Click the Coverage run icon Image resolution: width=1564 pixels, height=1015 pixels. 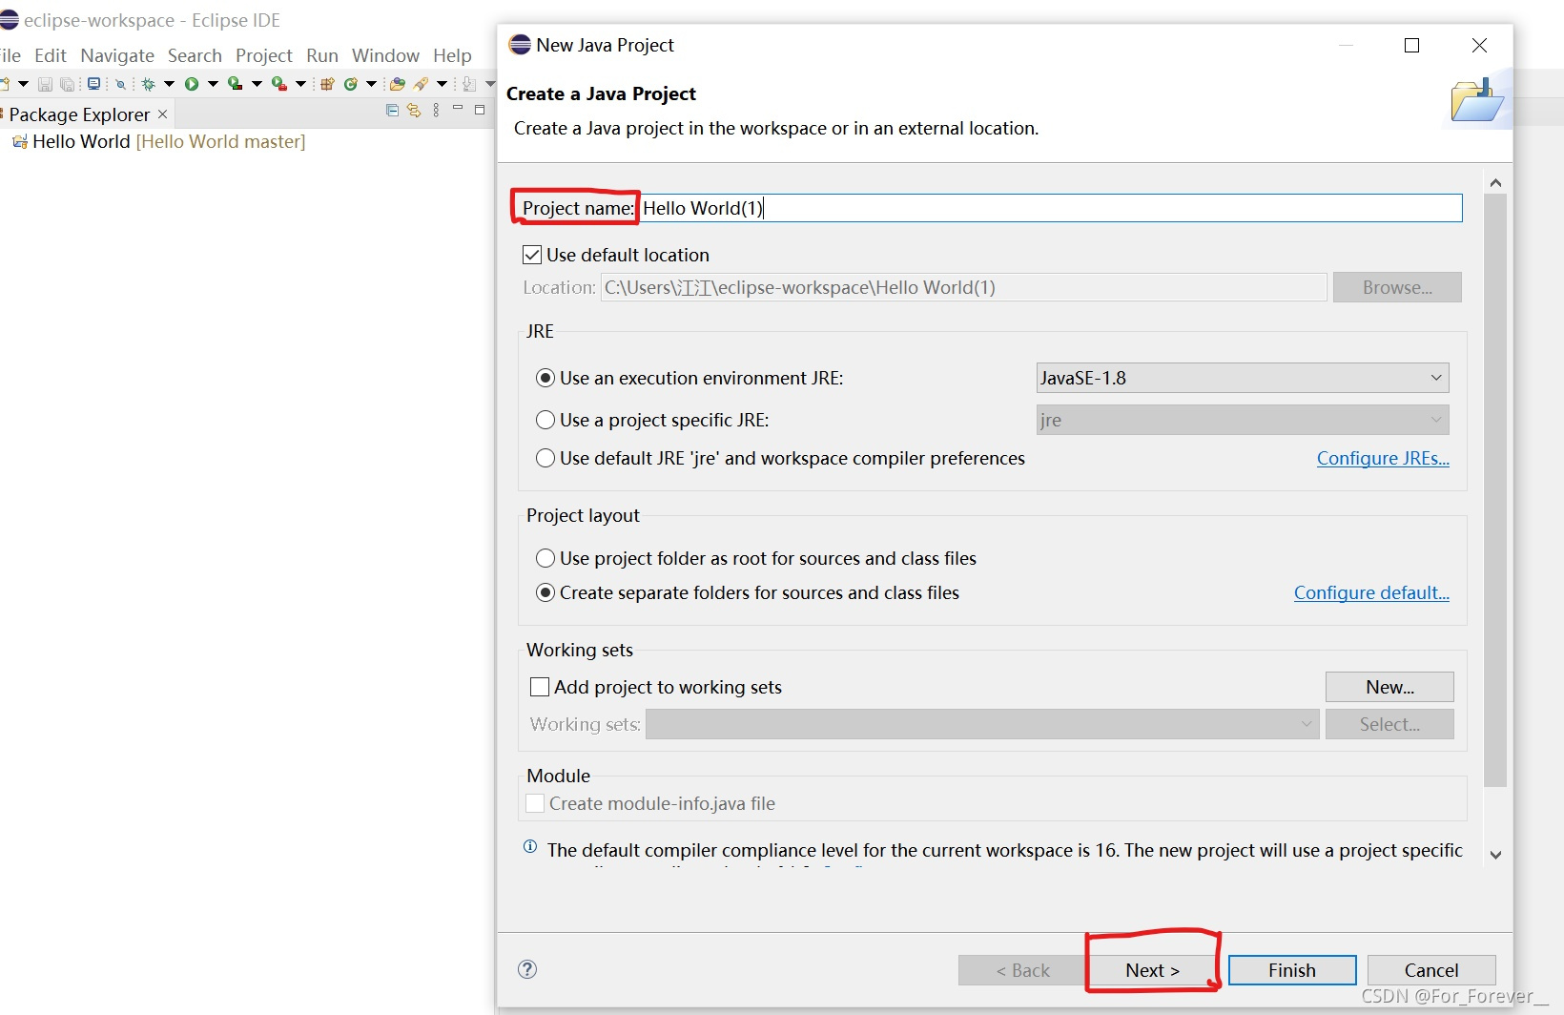click(235, 83)
